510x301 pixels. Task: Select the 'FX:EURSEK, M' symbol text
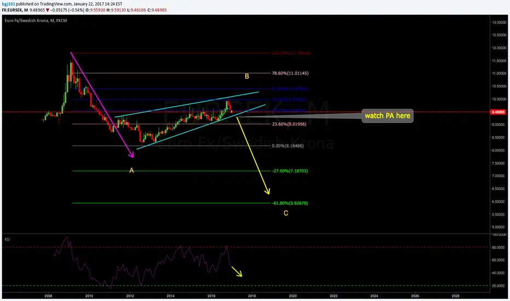point(15,10)
